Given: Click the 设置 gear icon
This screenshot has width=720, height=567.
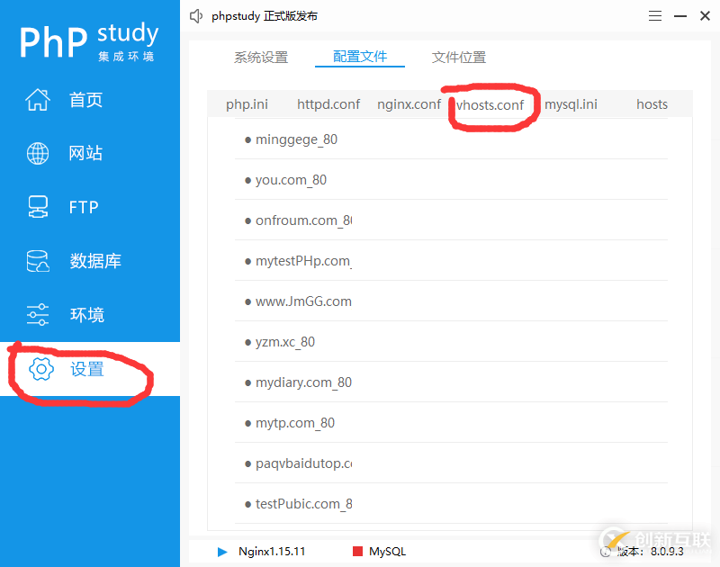Looking at the screenshot, I should click(41, 369).
